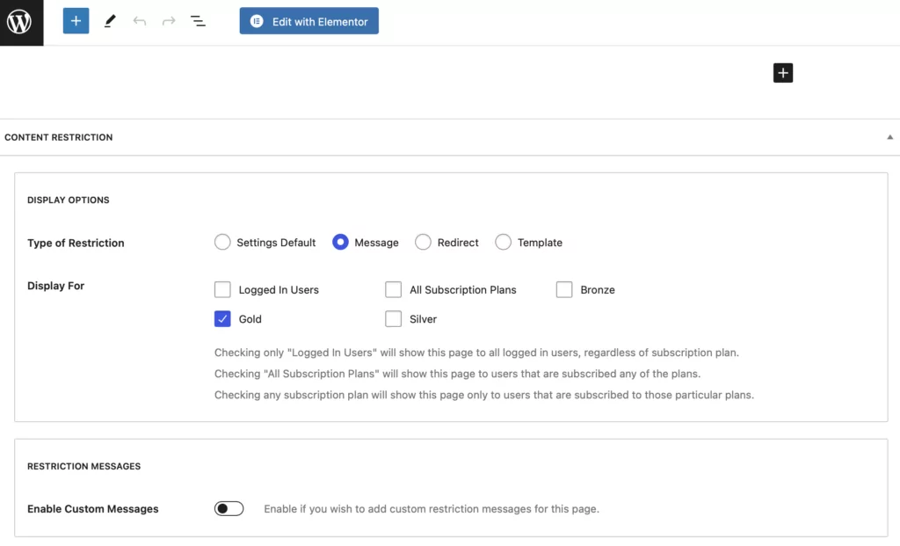Click the undo arrow icon
This screenshot has width=900, height=546.
click(x=140, y=21)
